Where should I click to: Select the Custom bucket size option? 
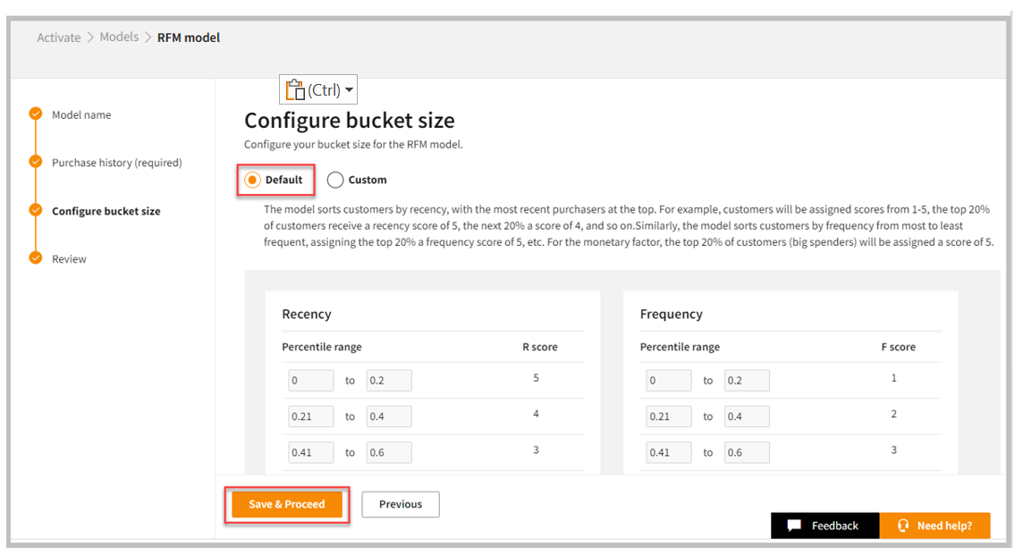point(335,180)
